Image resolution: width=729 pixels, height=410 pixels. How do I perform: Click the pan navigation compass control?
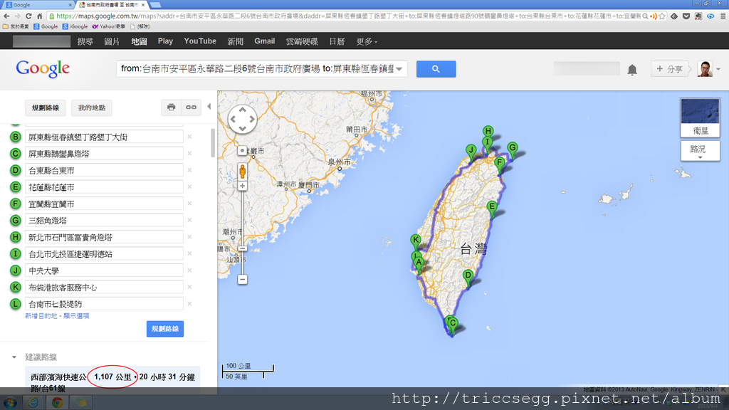pos(242,119)
